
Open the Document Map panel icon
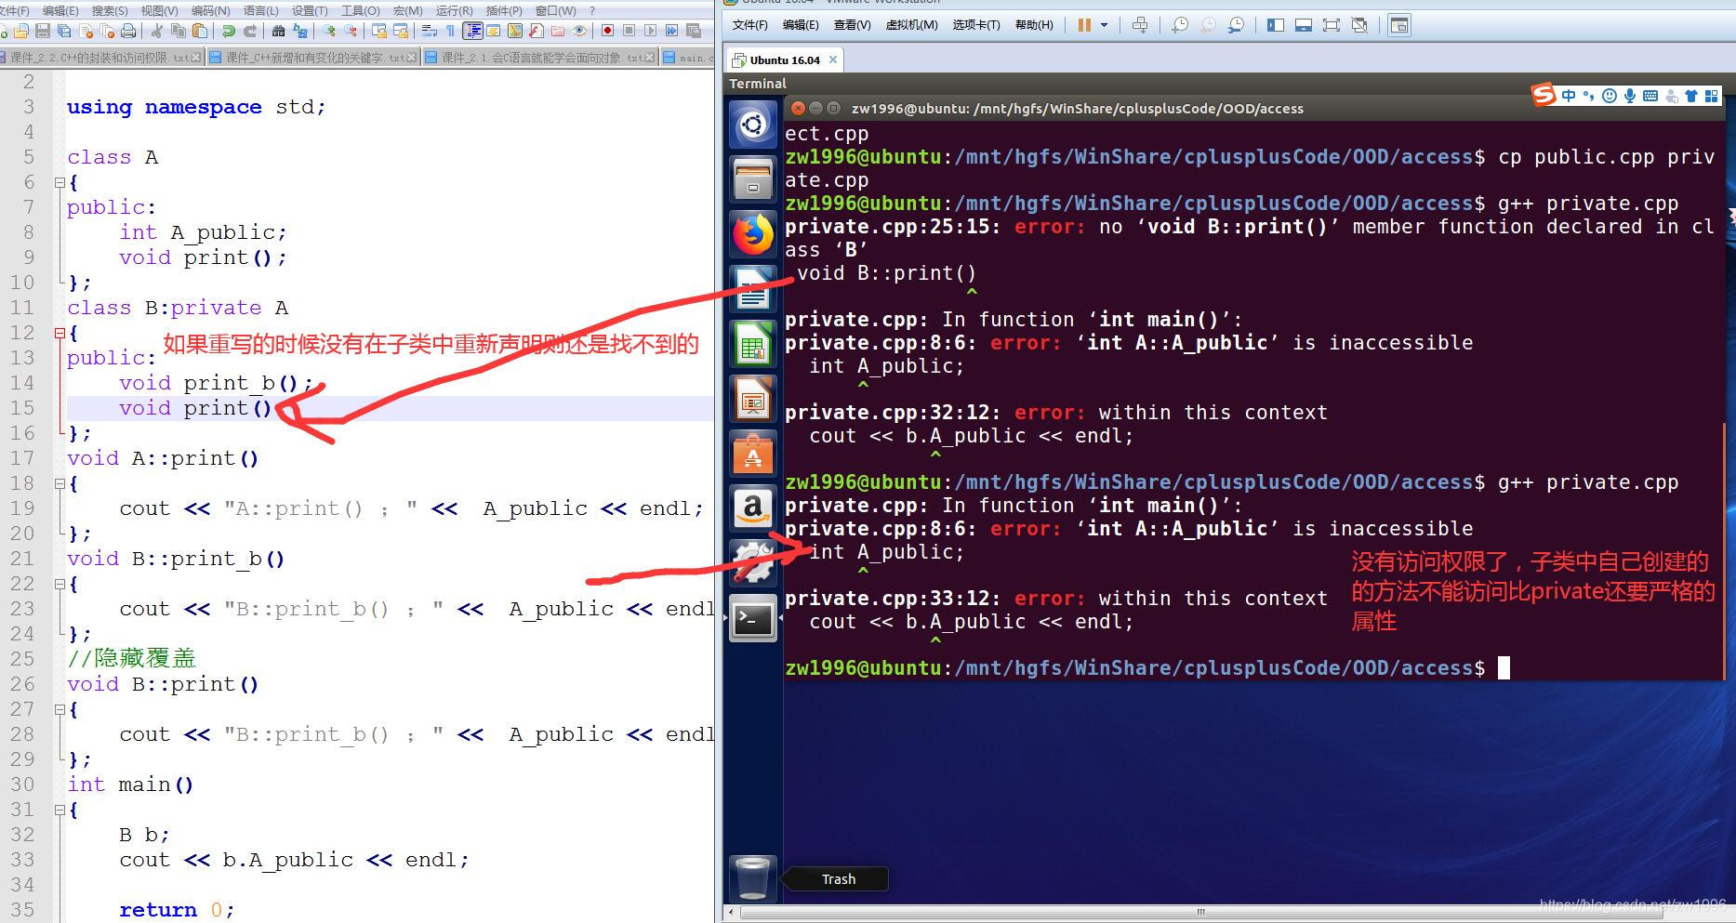click(x=515, y=31)
